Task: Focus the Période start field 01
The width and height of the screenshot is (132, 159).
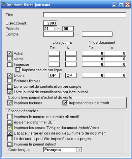Action: pos(49,29)
